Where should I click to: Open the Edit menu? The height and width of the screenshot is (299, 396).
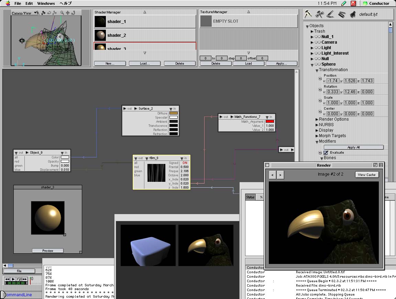[x=29, y=3]
